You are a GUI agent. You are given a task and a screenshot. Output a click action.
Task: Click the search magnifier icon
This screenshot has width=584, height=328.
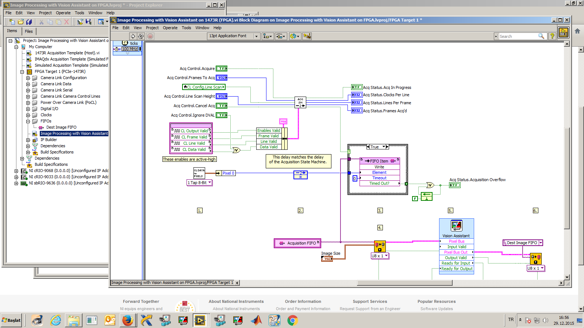click(x=541, y=36)
